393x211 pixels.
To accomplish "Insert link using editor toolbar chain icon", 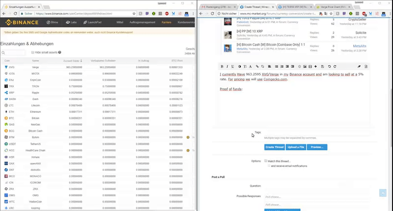I will (x=257, y=67).
